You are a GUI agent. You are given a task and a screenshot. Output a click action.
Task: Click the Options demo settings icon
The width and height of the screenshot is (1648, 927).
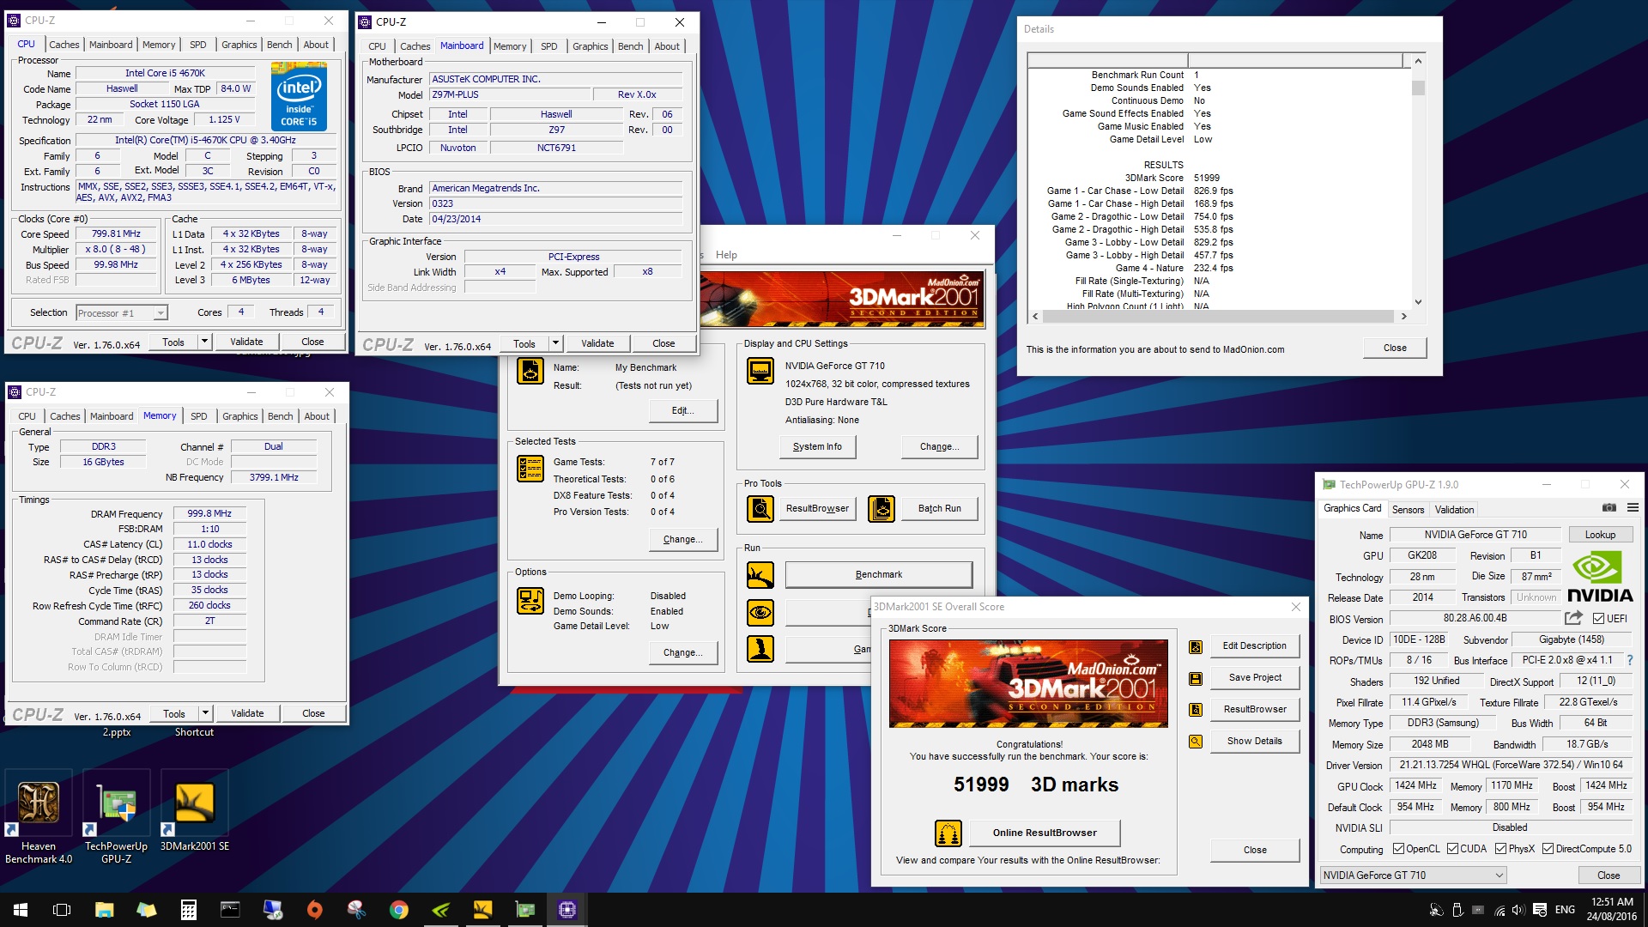[530, 601]
